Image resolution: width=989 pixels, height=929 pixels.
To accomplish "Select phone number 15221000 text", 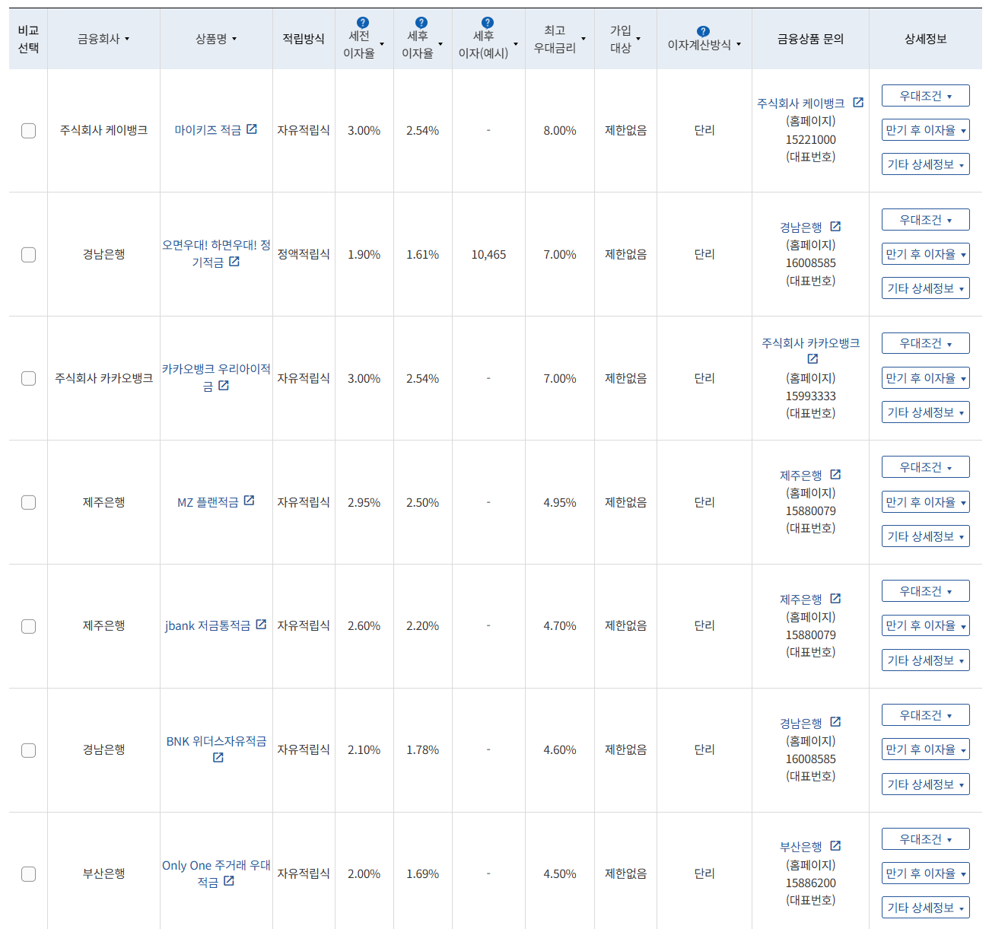I will point(811,140).
